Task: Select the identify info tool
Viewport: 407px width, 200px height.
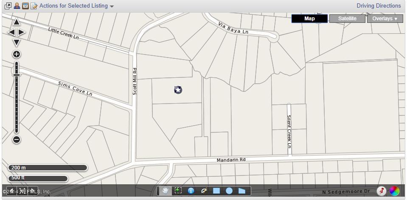Action: (x=191, y=191)
